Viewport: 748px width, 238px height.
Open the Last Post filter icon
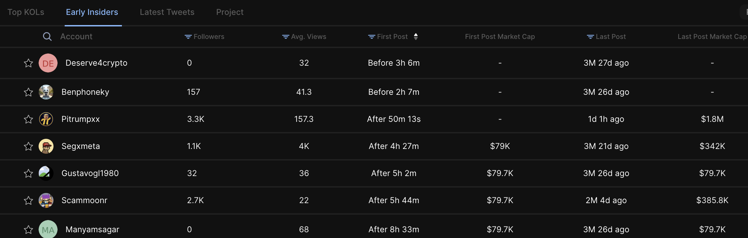(590, 37)
